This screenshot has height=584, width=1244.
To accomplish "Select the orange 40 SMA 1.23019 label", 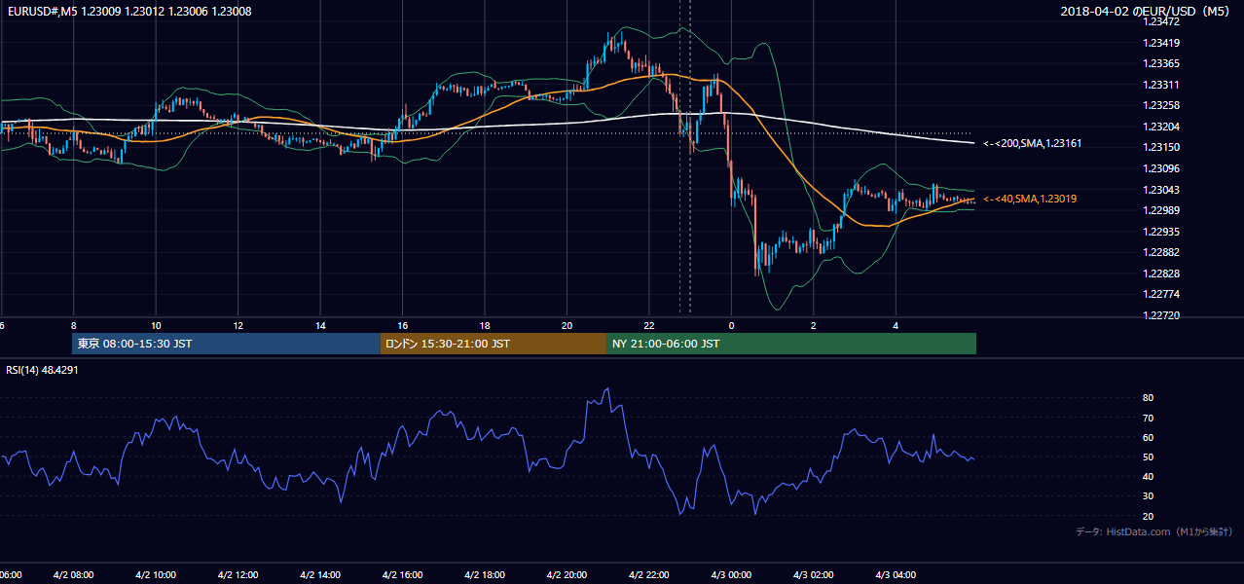I will 1030,199.
